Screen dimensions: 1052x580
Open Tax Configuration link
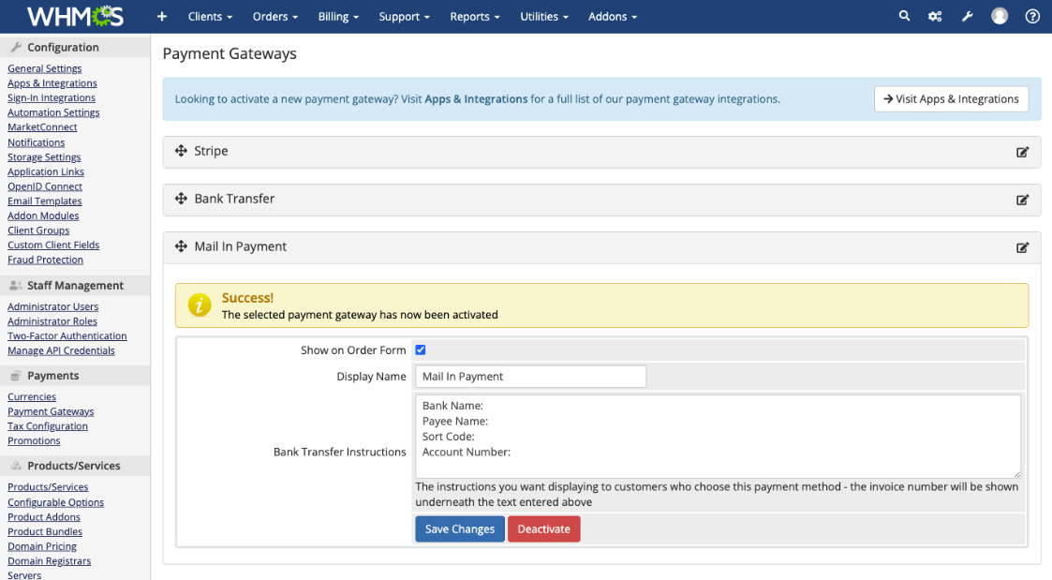tap(48, 426)
